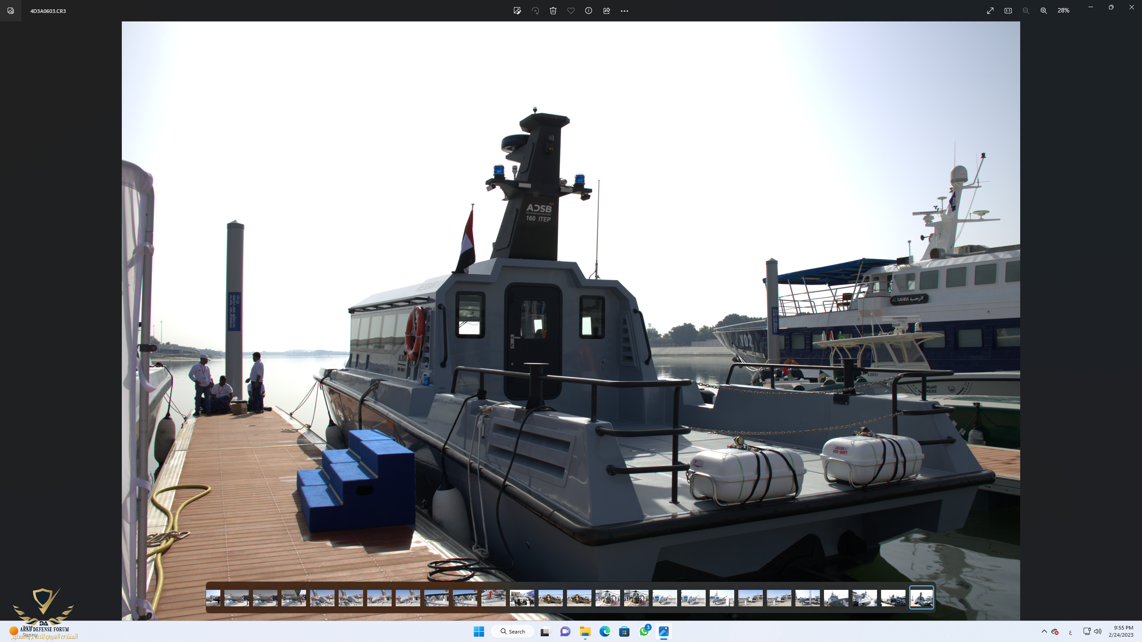
Task: Switch input language with the tray indicator
Action: click(x=1070, y=632)
